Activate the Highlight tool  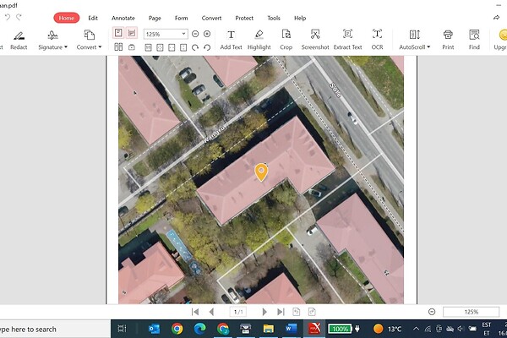pyautogui.click(x=259, y=39)
